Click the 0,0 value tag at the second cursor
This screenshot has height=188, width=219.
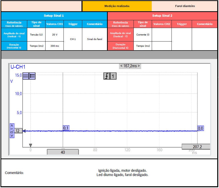pyautogui.click(x=200, y=128)
